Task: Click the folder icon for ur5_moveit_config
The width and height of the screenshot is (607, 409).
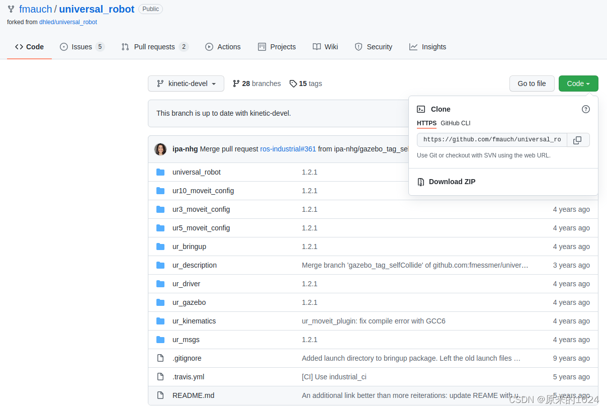Action: 160,228
